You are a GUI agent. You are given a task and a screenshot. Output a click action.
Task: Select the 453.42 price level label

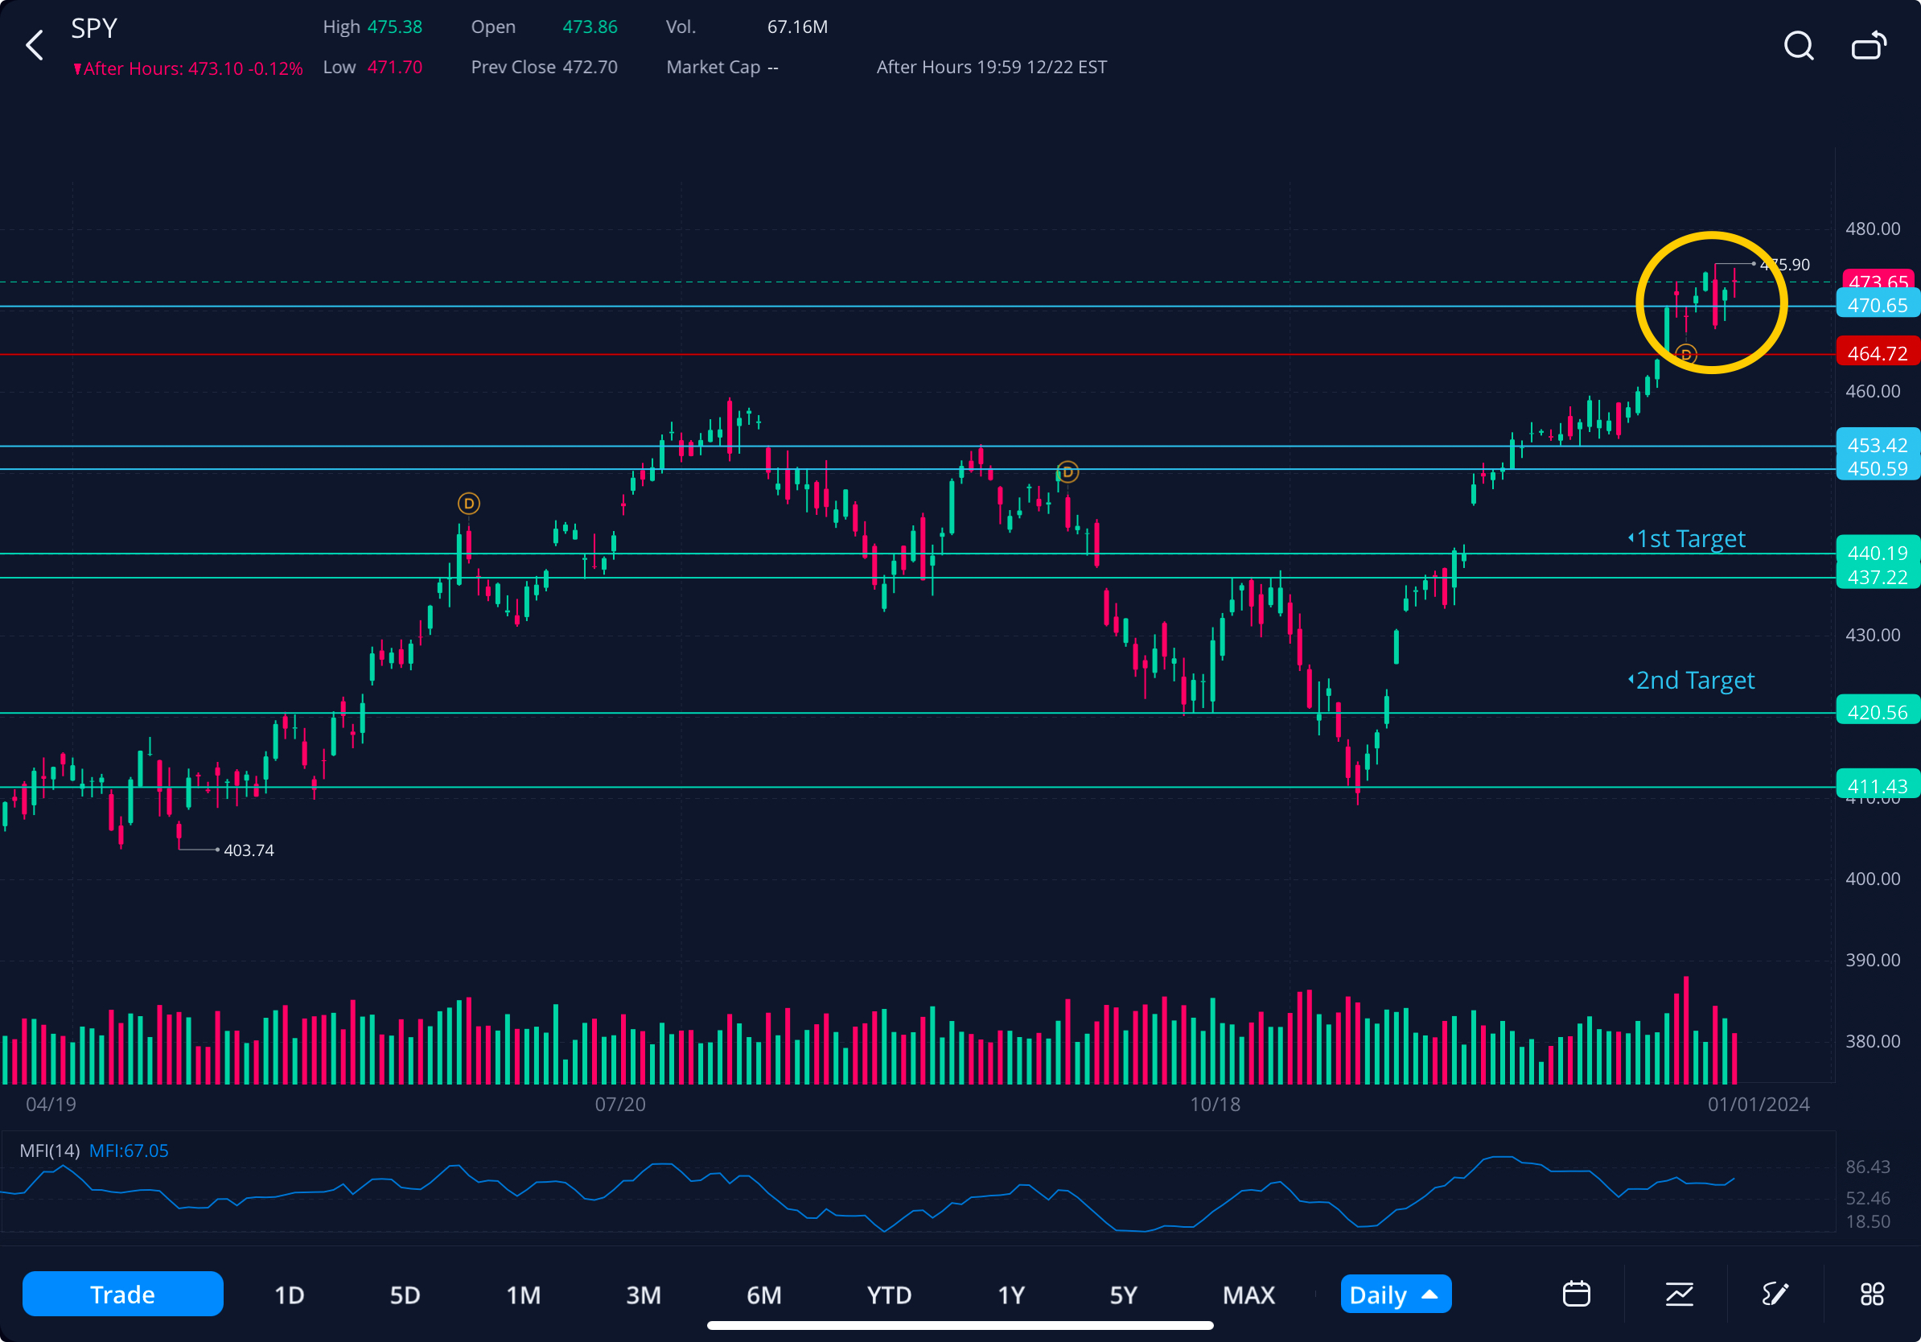click(1878, 444)
